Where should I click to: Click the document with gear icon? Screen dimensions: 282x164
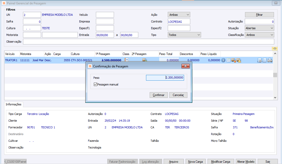[260, 60]
